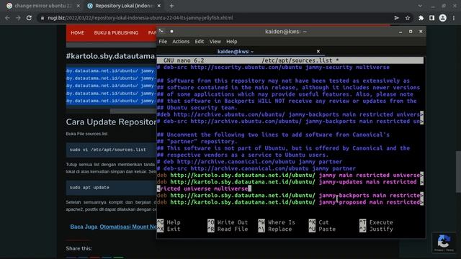Click the 'Share this:' heading
Screen dimensions: 461x259
[x=79, y=248]
